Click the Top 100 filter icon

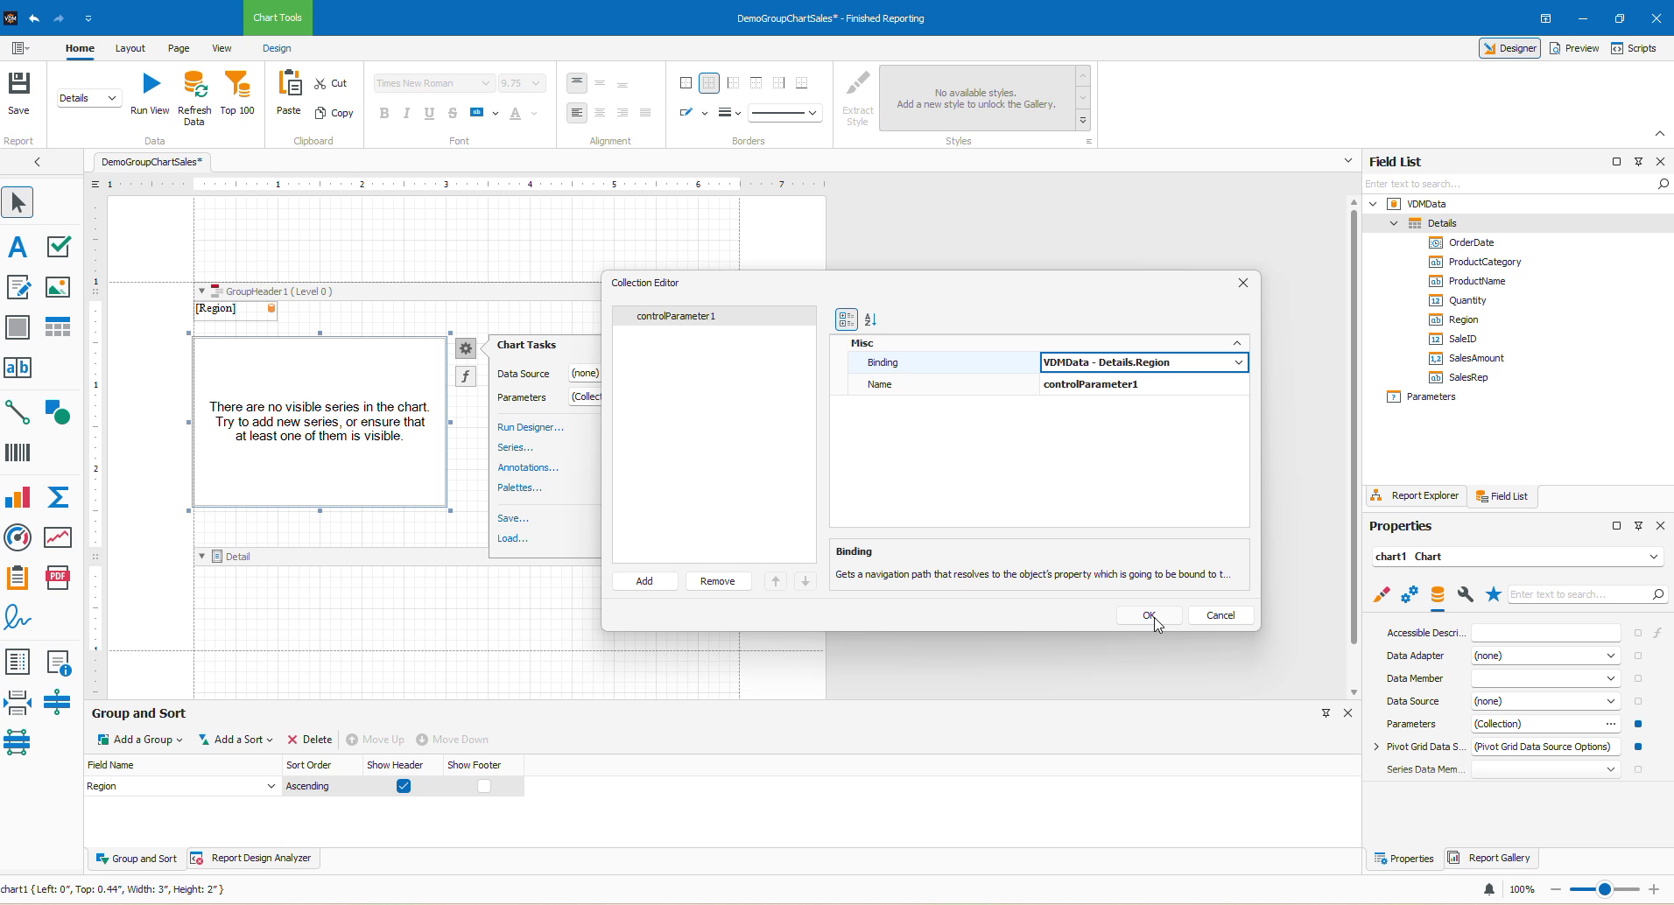(x=237, y=84)
